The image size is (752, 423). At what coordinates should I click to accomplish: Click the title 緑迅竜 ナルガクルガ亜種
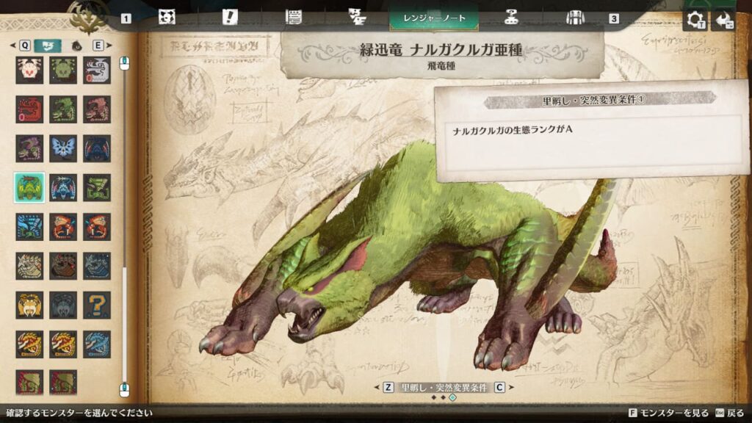pos(441,50)
